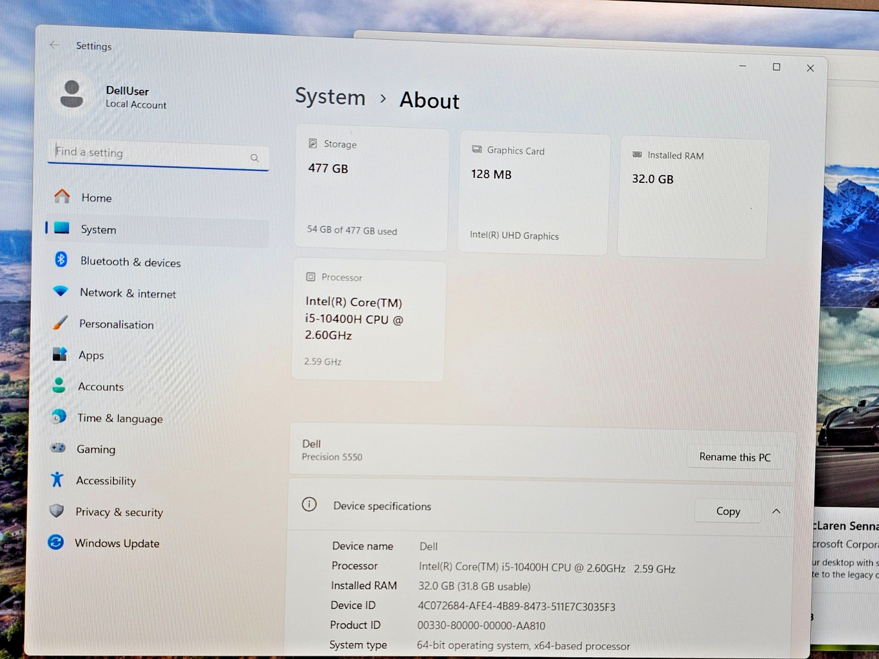The image size is (879, 659).
Task: Go to Accounts settings
Action: [x=100, y=387]
